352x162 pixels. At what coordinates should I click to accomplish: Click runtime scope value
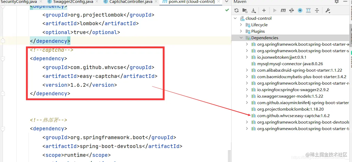click(75, 155)
